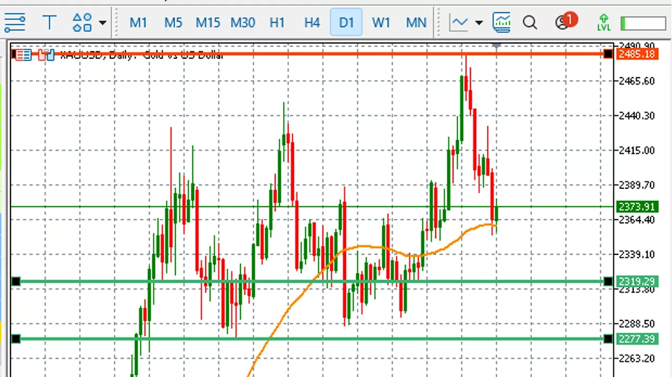Select the right handle of the 2277.39 line
This screenshot has width=672, height=377.
tap(608, 339)
